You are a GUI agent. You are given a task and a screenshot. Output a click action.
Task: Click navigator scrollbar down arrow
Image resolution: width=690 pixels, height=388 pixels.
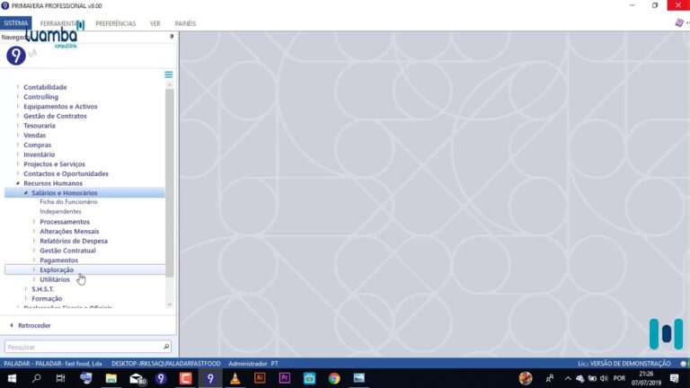click(170, 304)
